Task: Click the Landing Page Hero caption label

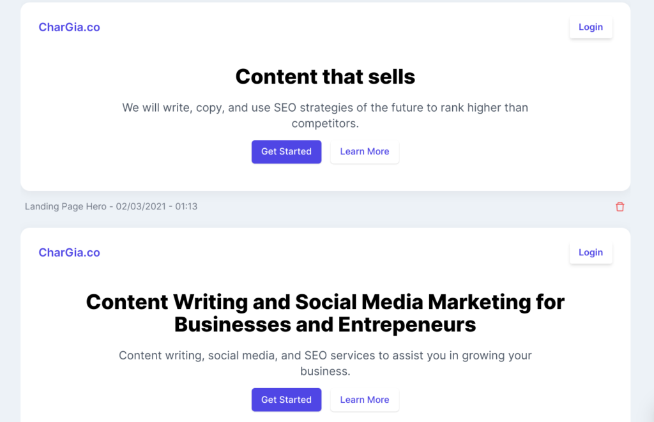Action: tap(66, 206)
